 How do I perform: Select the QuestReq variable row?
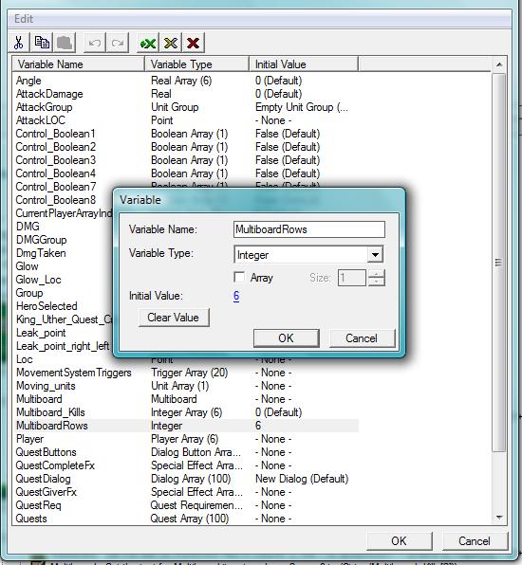(x=186, y=505)
